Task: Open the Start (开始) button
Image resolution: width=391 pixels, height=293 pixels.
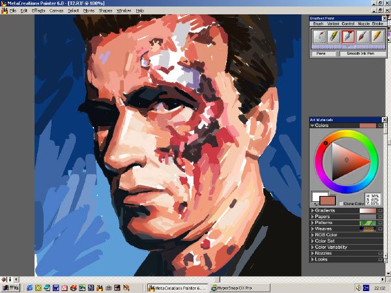Action: (10, 288)
